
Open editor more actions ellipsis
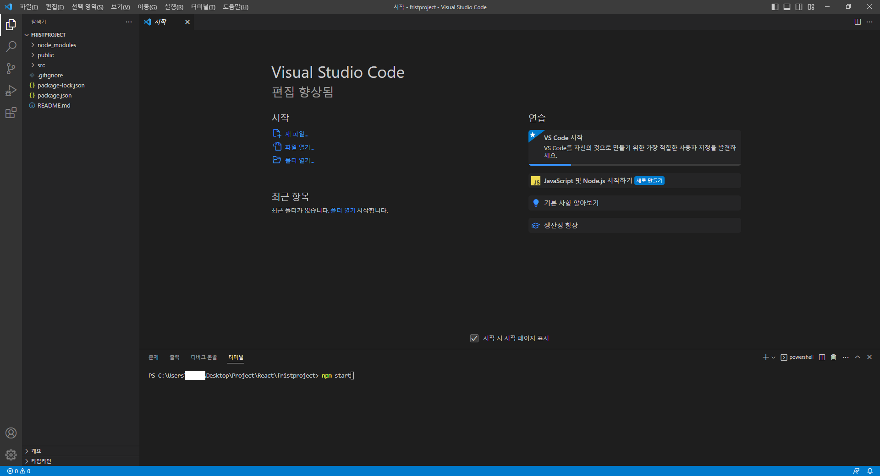[869, 22]
